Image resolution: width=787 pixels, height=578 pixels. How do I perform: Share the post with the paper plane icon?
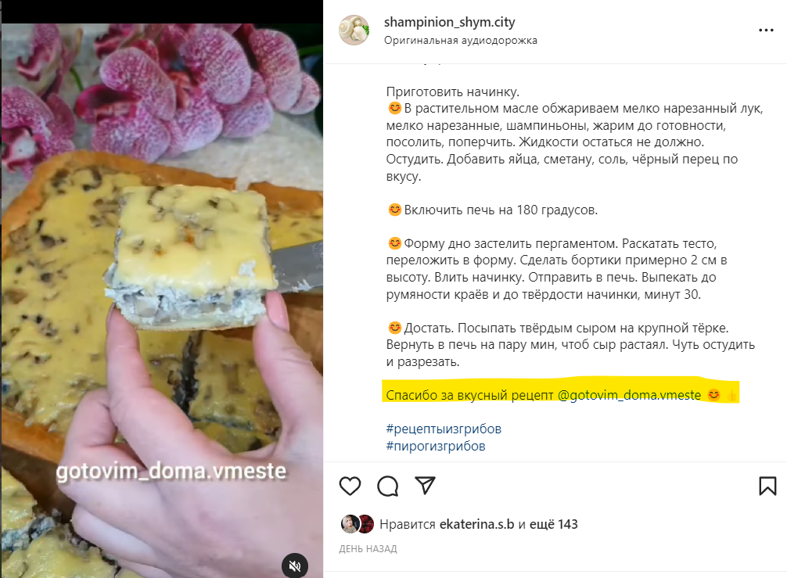pos(425,485)
